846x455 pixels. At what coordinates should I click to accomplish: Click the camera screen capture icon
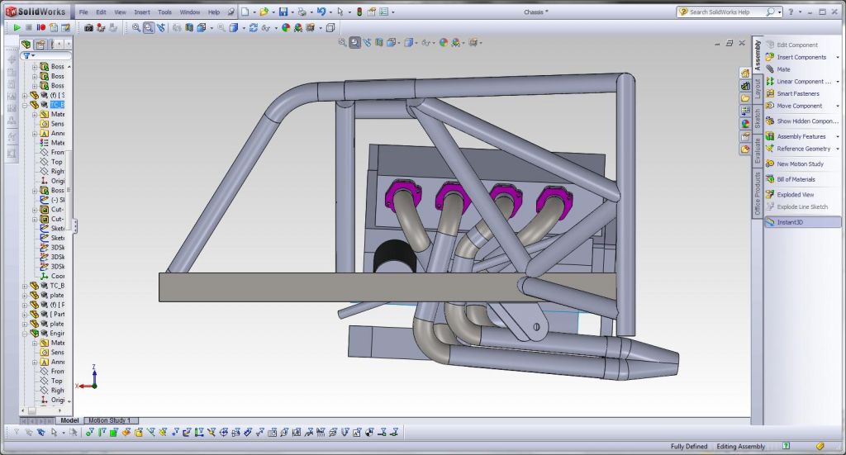coord(88,27)
